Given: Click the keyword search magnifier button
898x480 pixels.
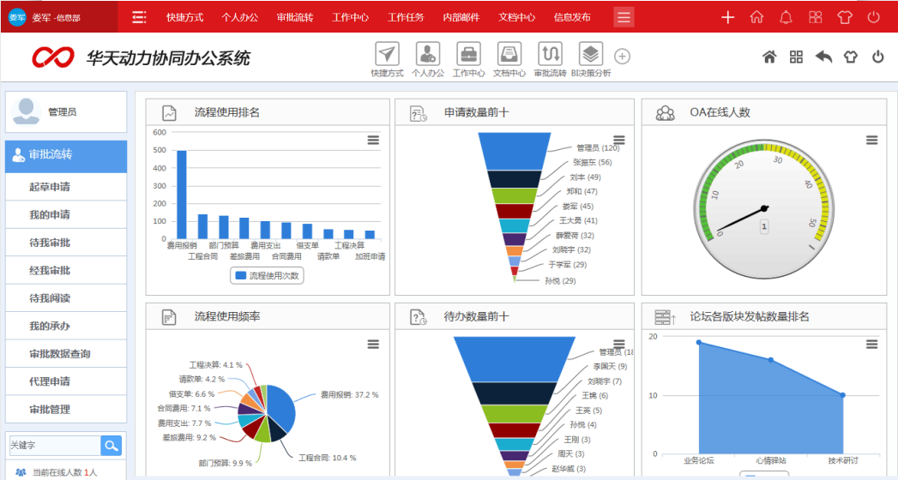Looking at the screenshot, I should pos(111,445).
